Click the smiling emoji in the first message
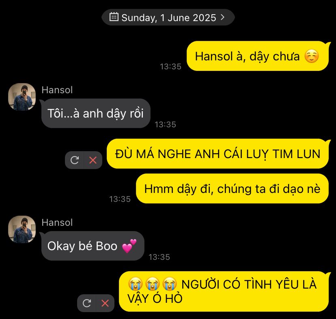 click(312, 56)
